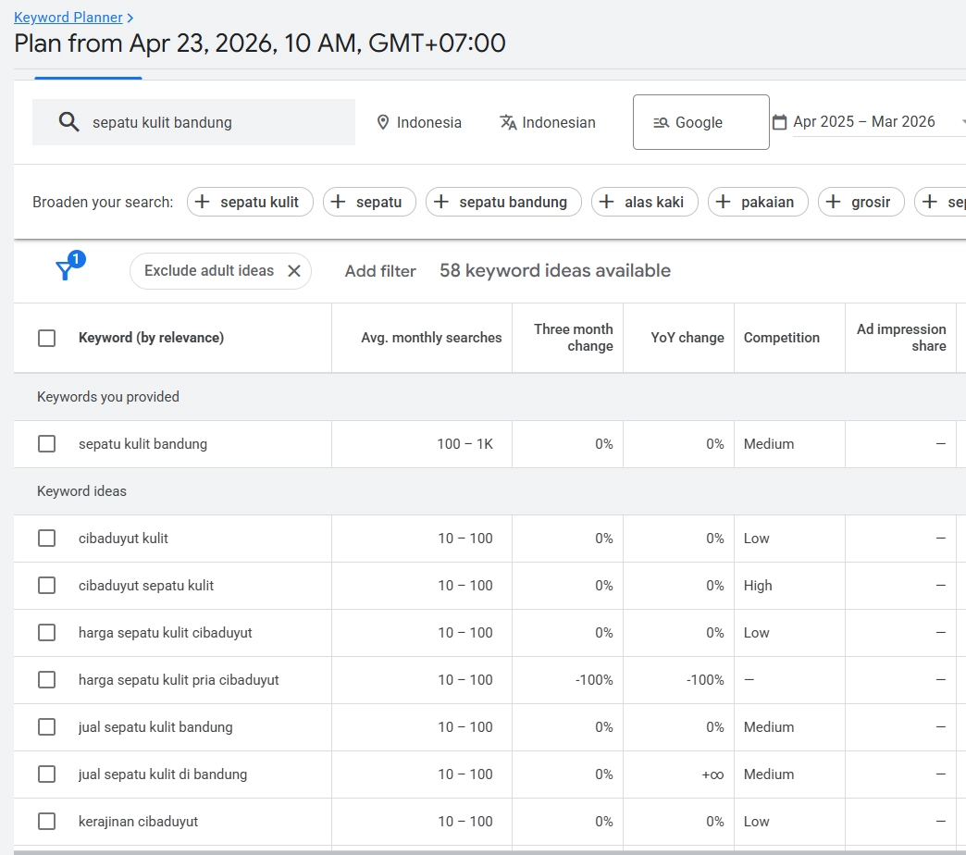Click the calendar icon for the date range

click(780, 121)
